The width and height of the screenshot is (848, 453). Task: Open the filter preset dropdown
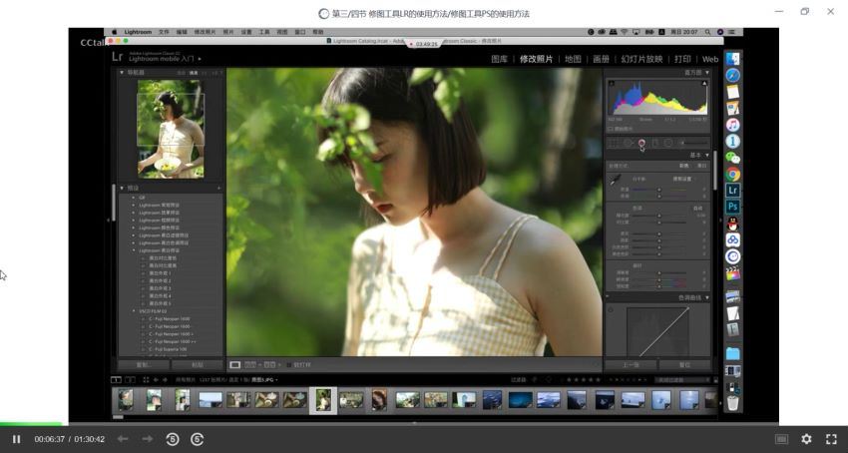click(x=683, y=380)
